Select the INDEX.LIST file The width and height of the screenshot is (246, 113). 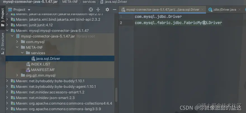(x=60, y=64)
